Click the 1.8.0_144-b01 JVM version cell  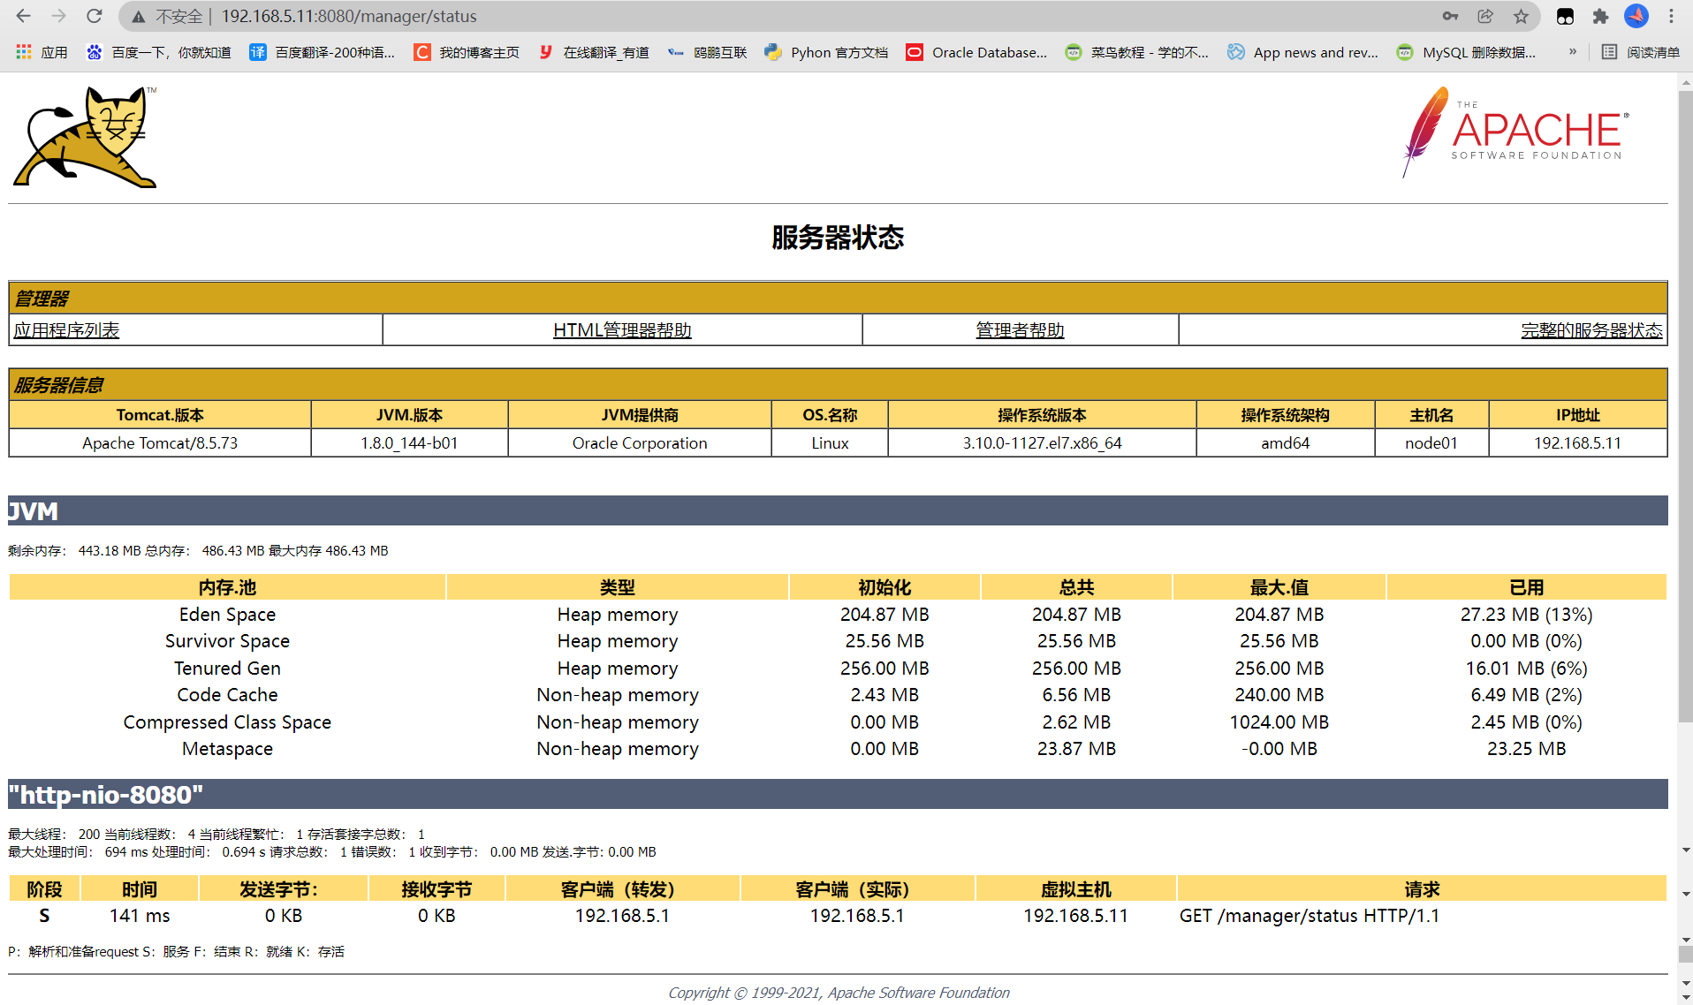409,443
